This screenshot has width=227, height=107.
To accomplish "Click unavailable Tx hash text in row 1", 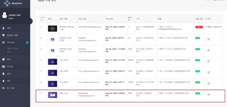I will pyautogui.click(x=214, y=27).
